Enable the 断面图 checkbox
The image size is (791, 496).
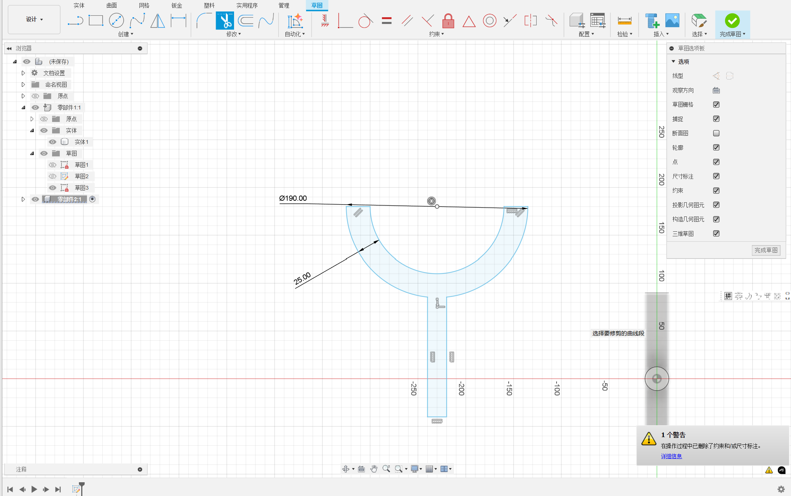pos(716,133)
